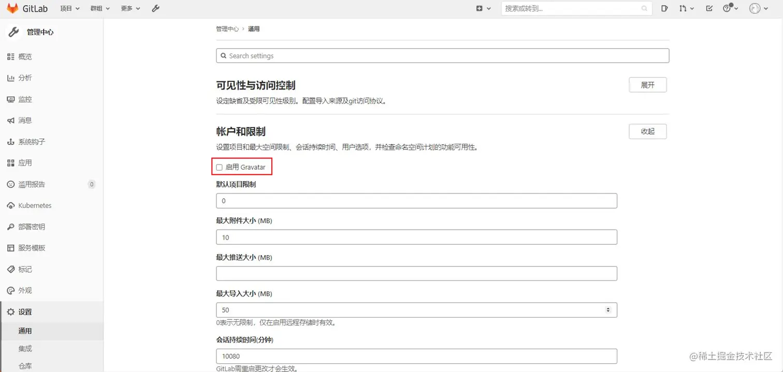Click the 可见性与访问控制 section heading
This screenshot has height=372, width=783.
(256, 85)
